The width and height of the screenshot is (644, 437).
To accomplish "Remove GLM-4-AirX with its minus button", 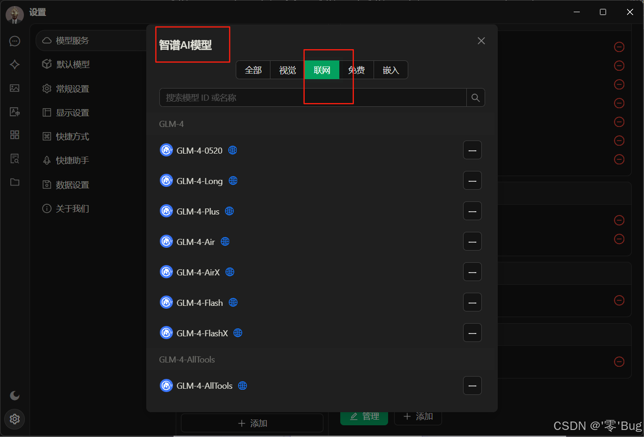I will pos(472,272).
